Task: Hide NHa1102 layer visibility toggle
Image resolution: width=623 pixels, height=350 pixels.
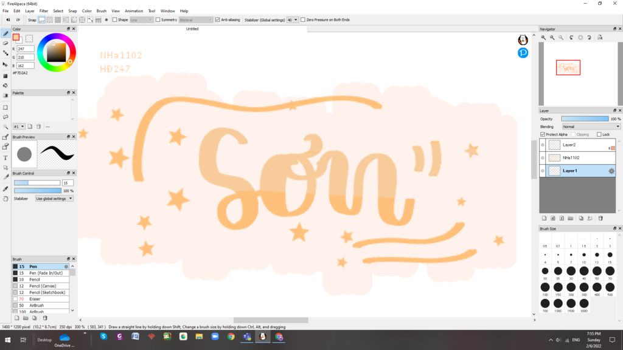Action: coord(542,158)
